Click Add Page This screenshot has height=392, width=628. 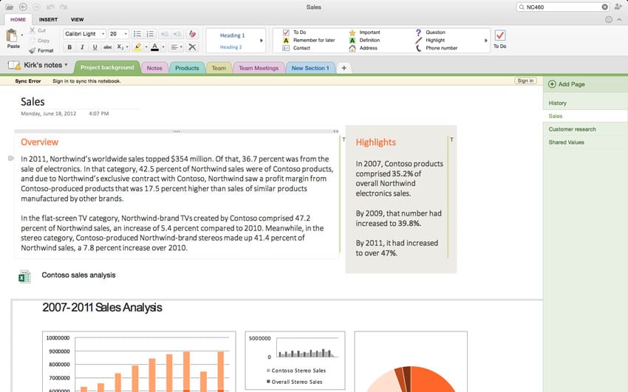tap(567, 84)
